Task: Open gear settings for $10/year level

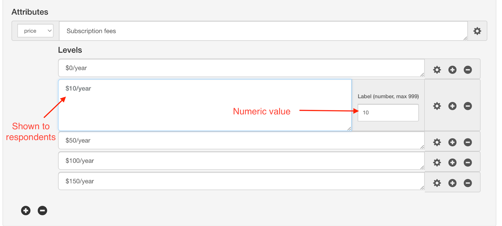Action: [x=437, y=106]
